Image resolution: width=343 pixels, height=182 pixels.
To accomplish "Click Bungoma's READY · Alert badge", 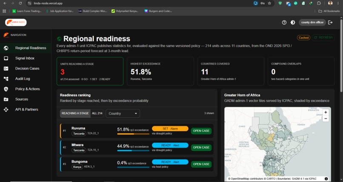I will pyautogui.click(x=170, y=162).
